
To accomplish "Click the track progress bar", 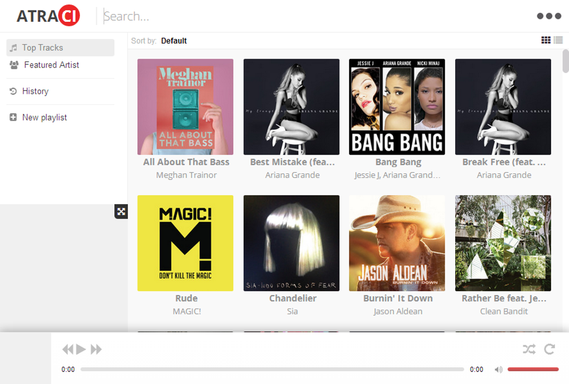I will (x=272, y=369).
